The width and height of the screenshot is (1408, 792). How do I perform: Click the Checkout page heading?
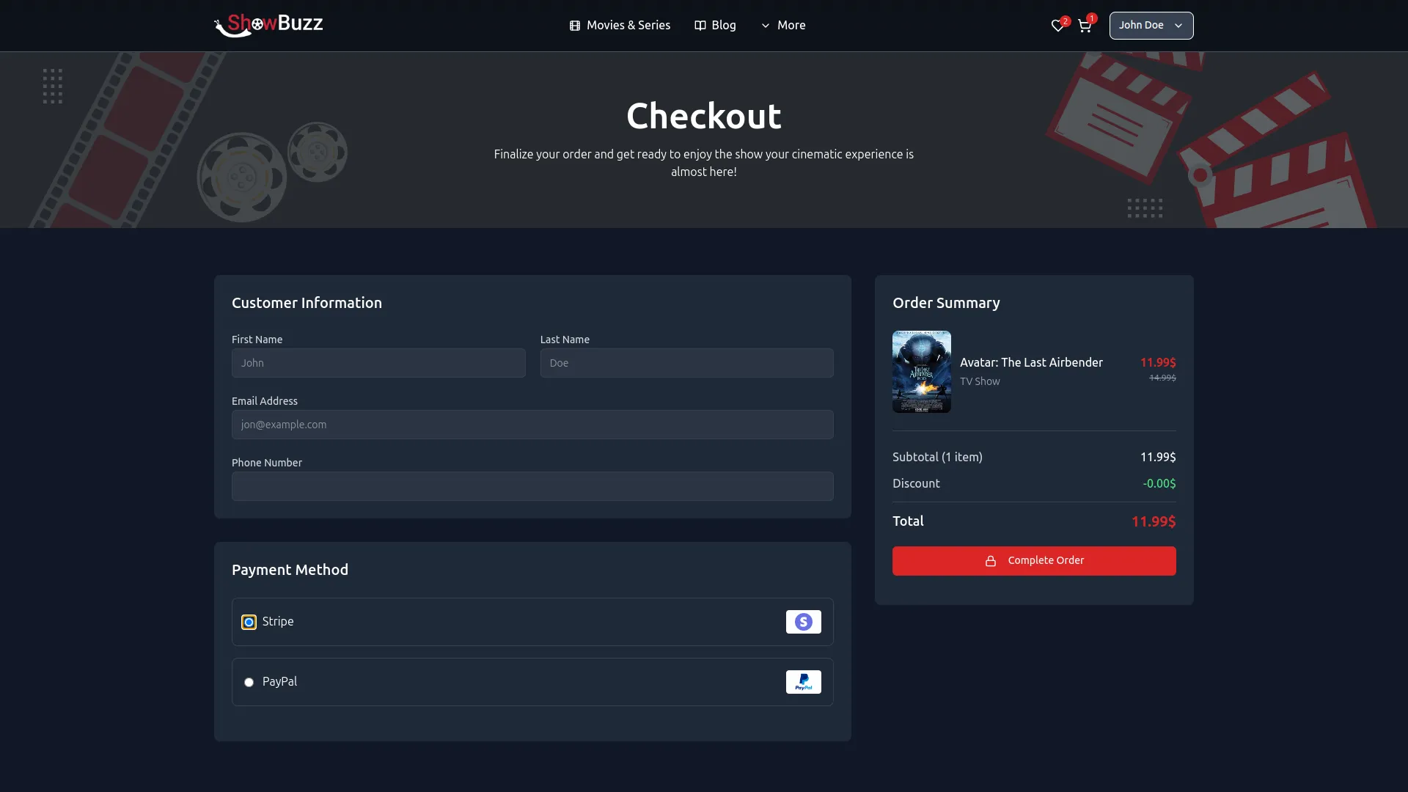(x=704, y=116)
